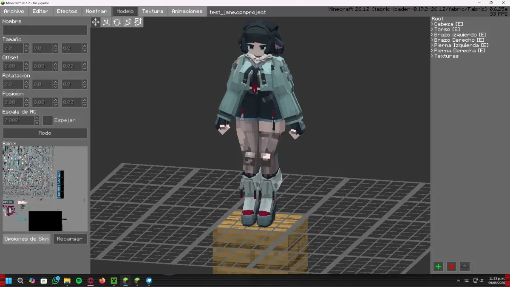Decrease the first Tamaño value with down arrow
This screenshot has height=287, width=510.
(26, 51)
